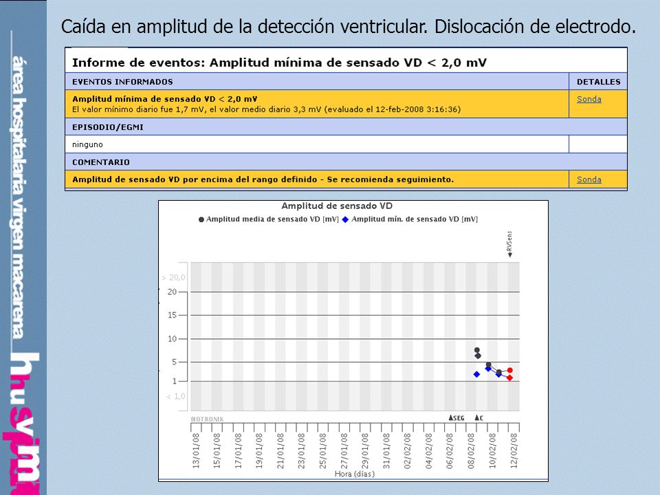Screen dimensions: 660x495
Task: Click the RVSens arrow marker above the chart
Action: (509, 244)
